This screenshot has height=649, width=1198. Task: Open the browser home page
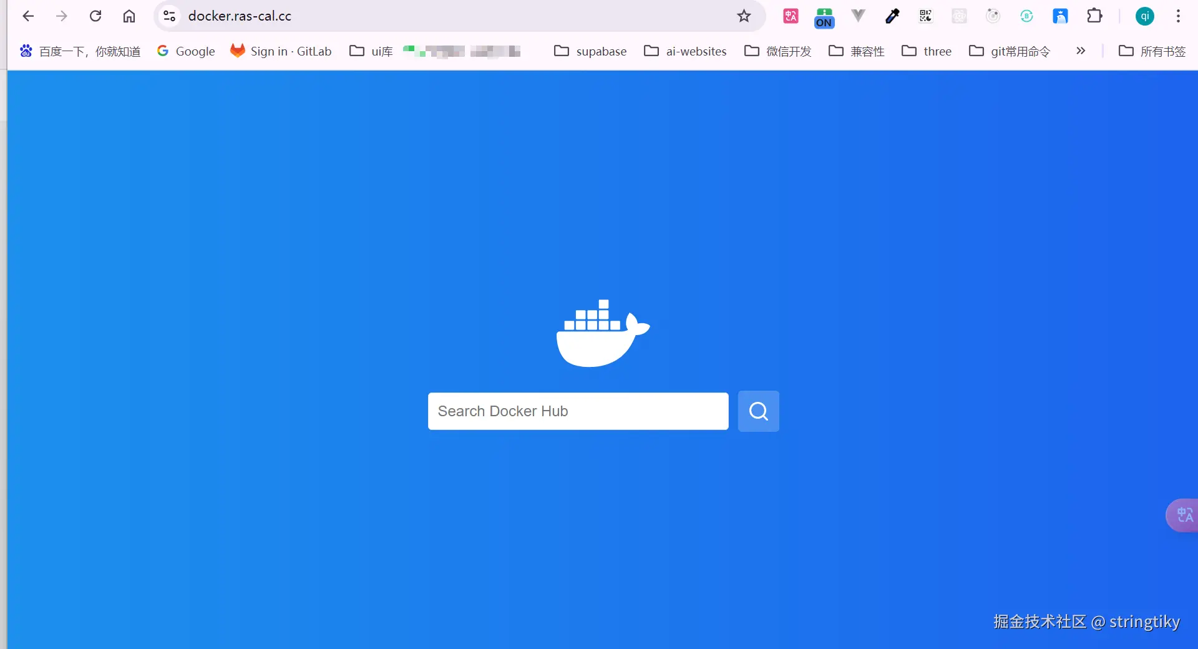point(129,16)
